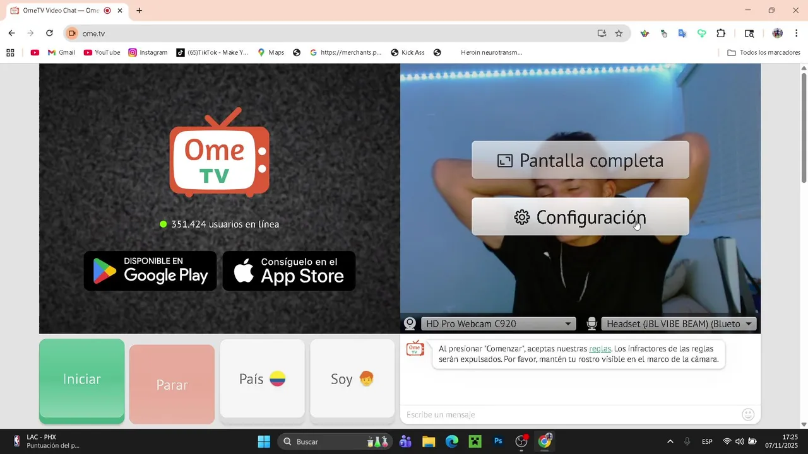
Task: Click the OmeTV chat avatar icon
Action: pyautogui.click(x=415, y=349)
